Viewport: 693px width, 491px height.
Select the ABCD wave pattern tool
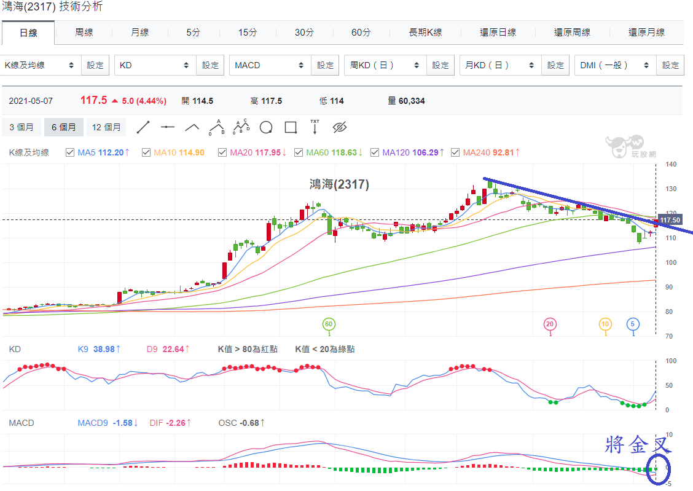pyautogui.click(x=241, y=127)
